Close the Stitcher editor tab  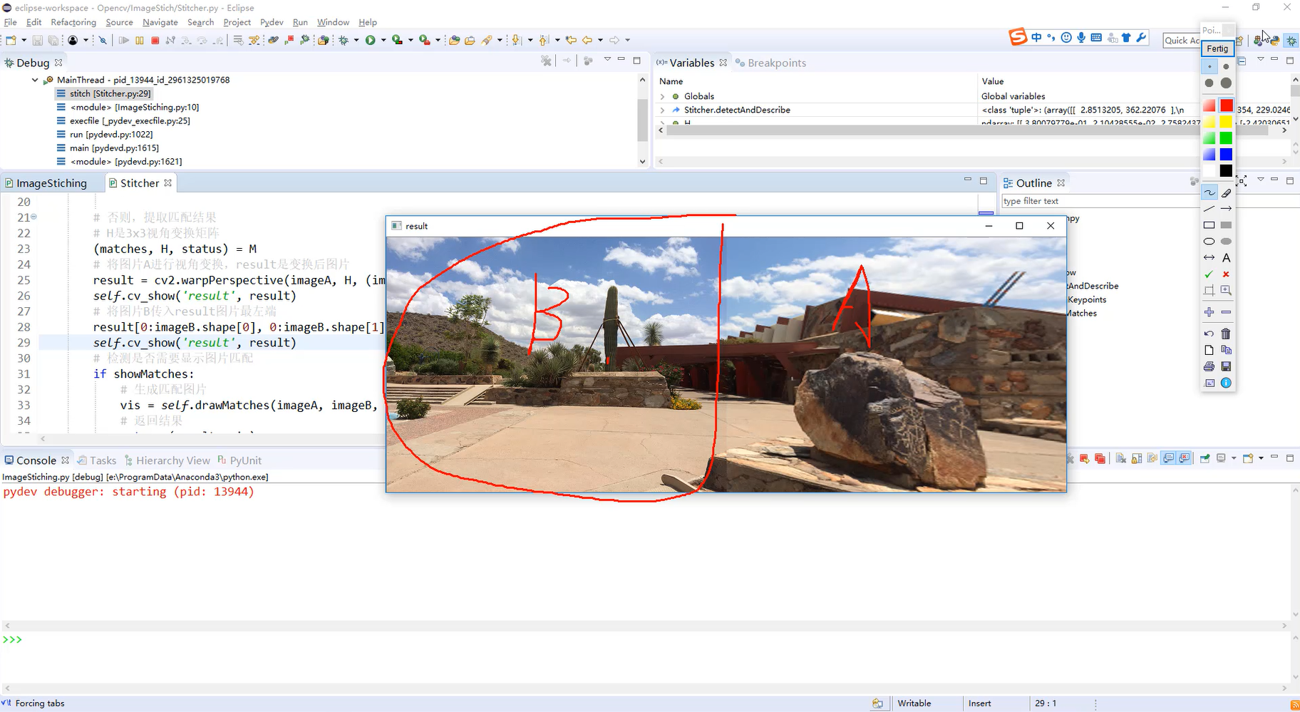coord(168,183)
